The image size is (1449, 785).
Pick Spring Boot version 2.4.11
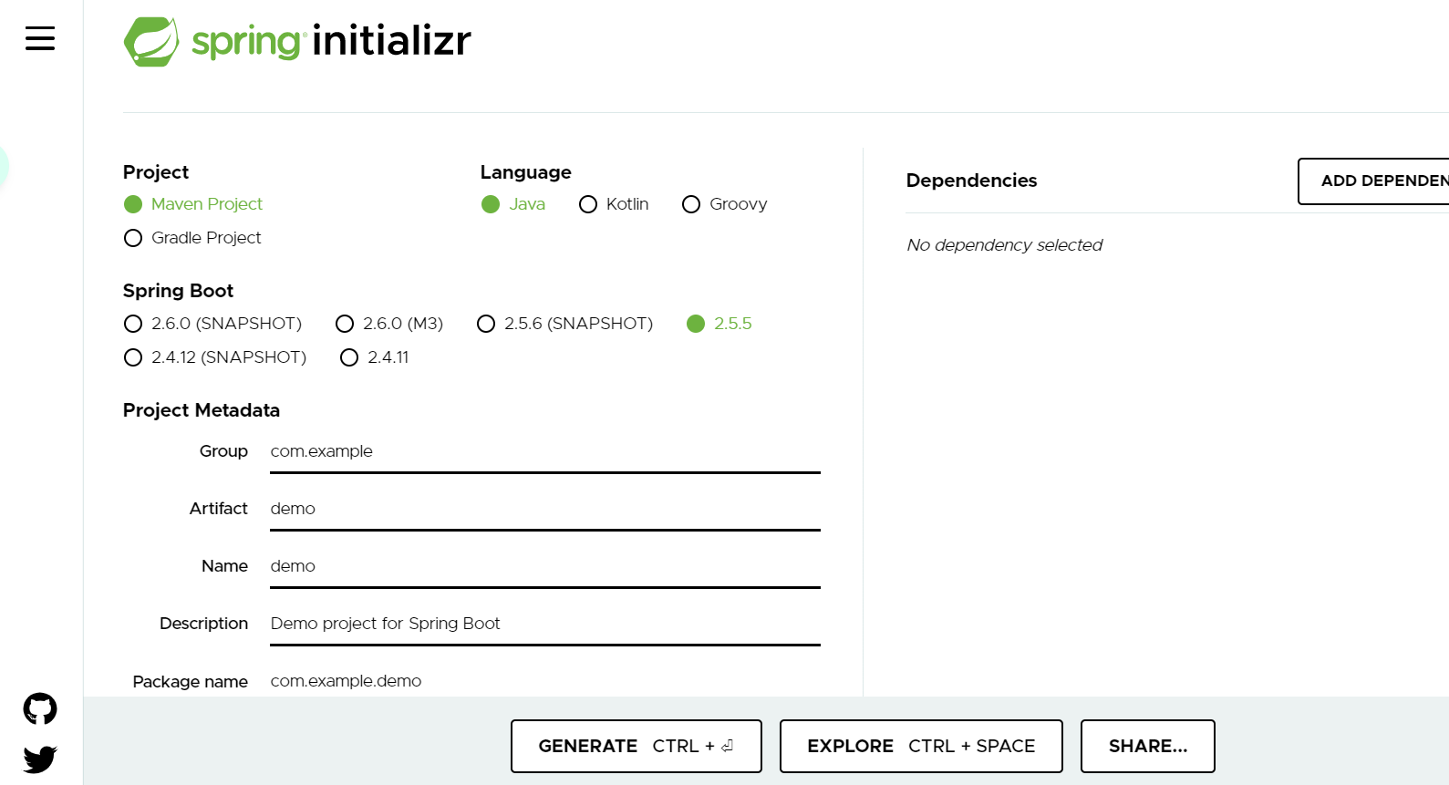click(x=349, y=357)
